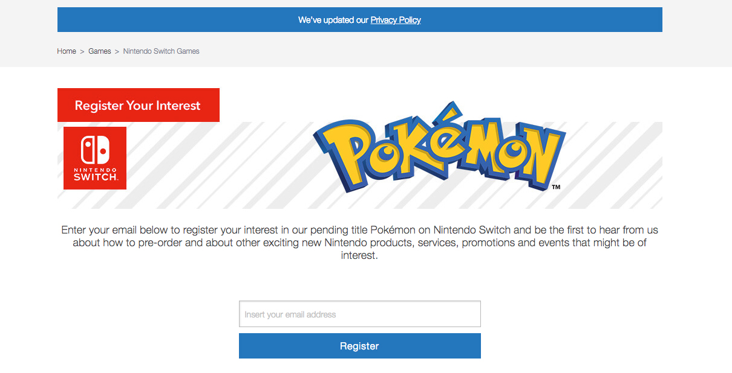Viewport: 732px width, 373px height.
Task: Select the 'Insert your email address' placeholder text
Action: point(290,314)
